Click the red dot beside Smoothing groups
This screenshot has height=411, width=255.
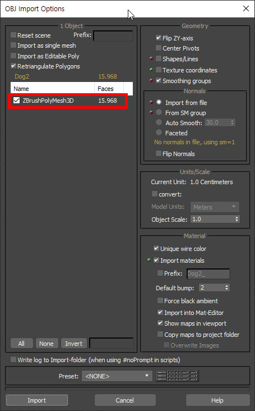click(x=151, y=80)
